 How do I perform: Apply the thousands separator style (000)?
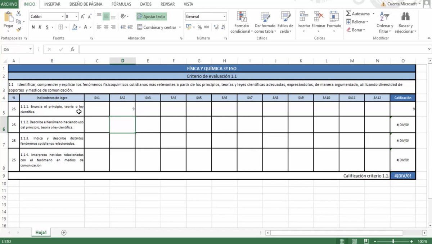tap(206, 27)
